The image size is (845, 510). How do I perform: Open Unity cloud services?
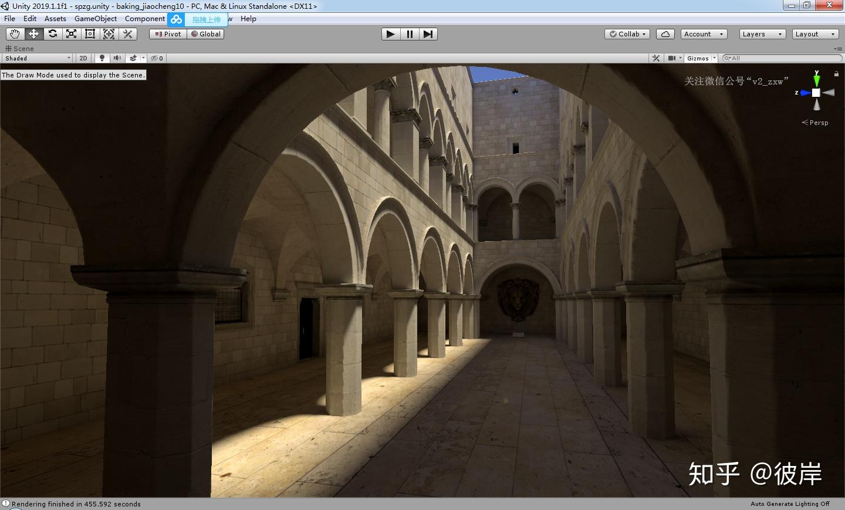coord(665,34)
